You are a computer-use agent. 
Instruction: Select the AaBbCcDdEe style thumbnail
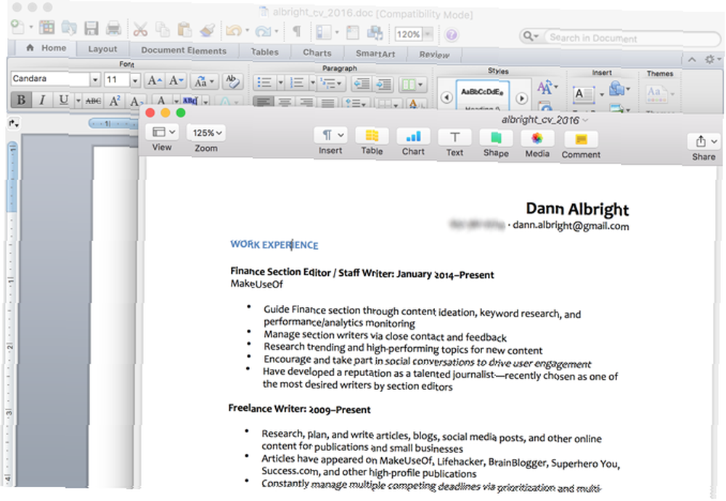[483, 95]
